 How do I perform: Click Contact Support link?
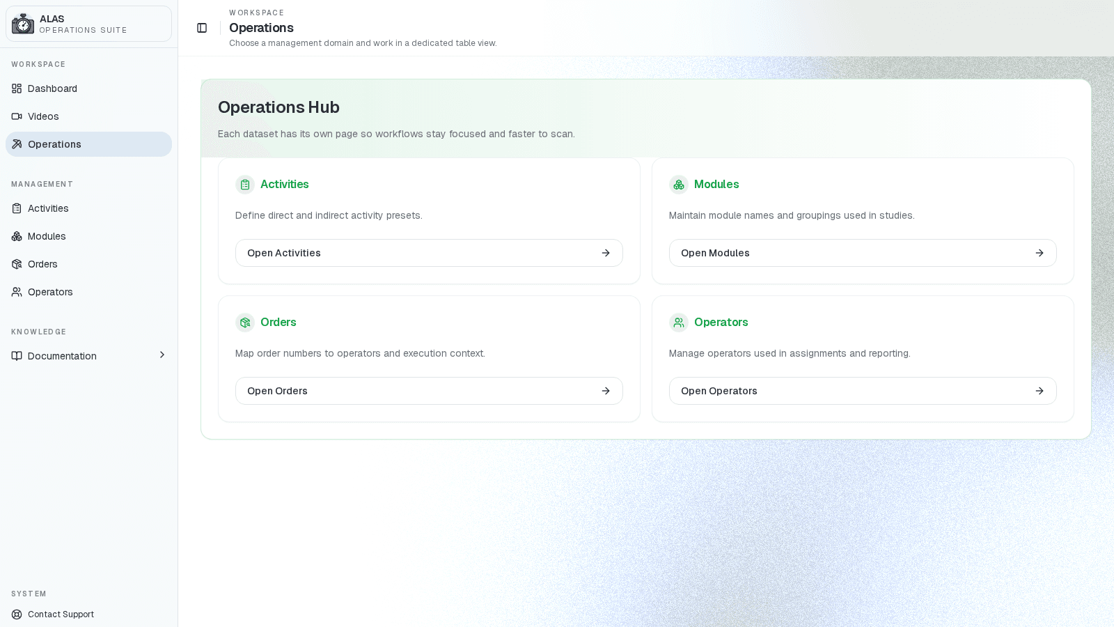(88, 614)
